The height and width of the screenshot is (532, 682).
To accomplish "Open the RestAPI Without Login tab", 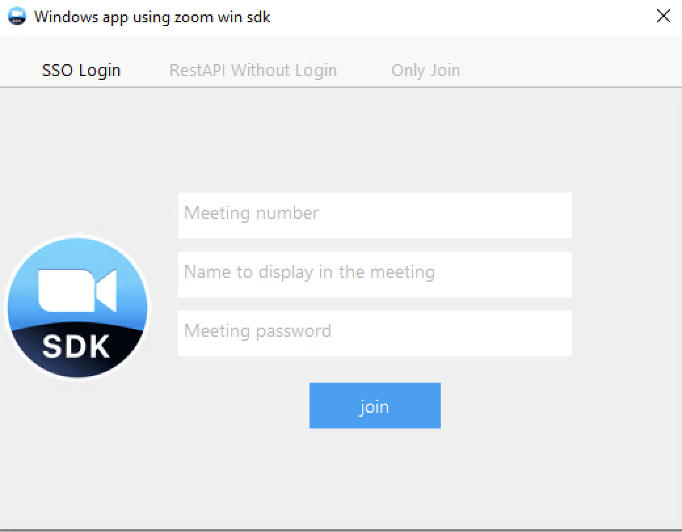I will 253,70.
